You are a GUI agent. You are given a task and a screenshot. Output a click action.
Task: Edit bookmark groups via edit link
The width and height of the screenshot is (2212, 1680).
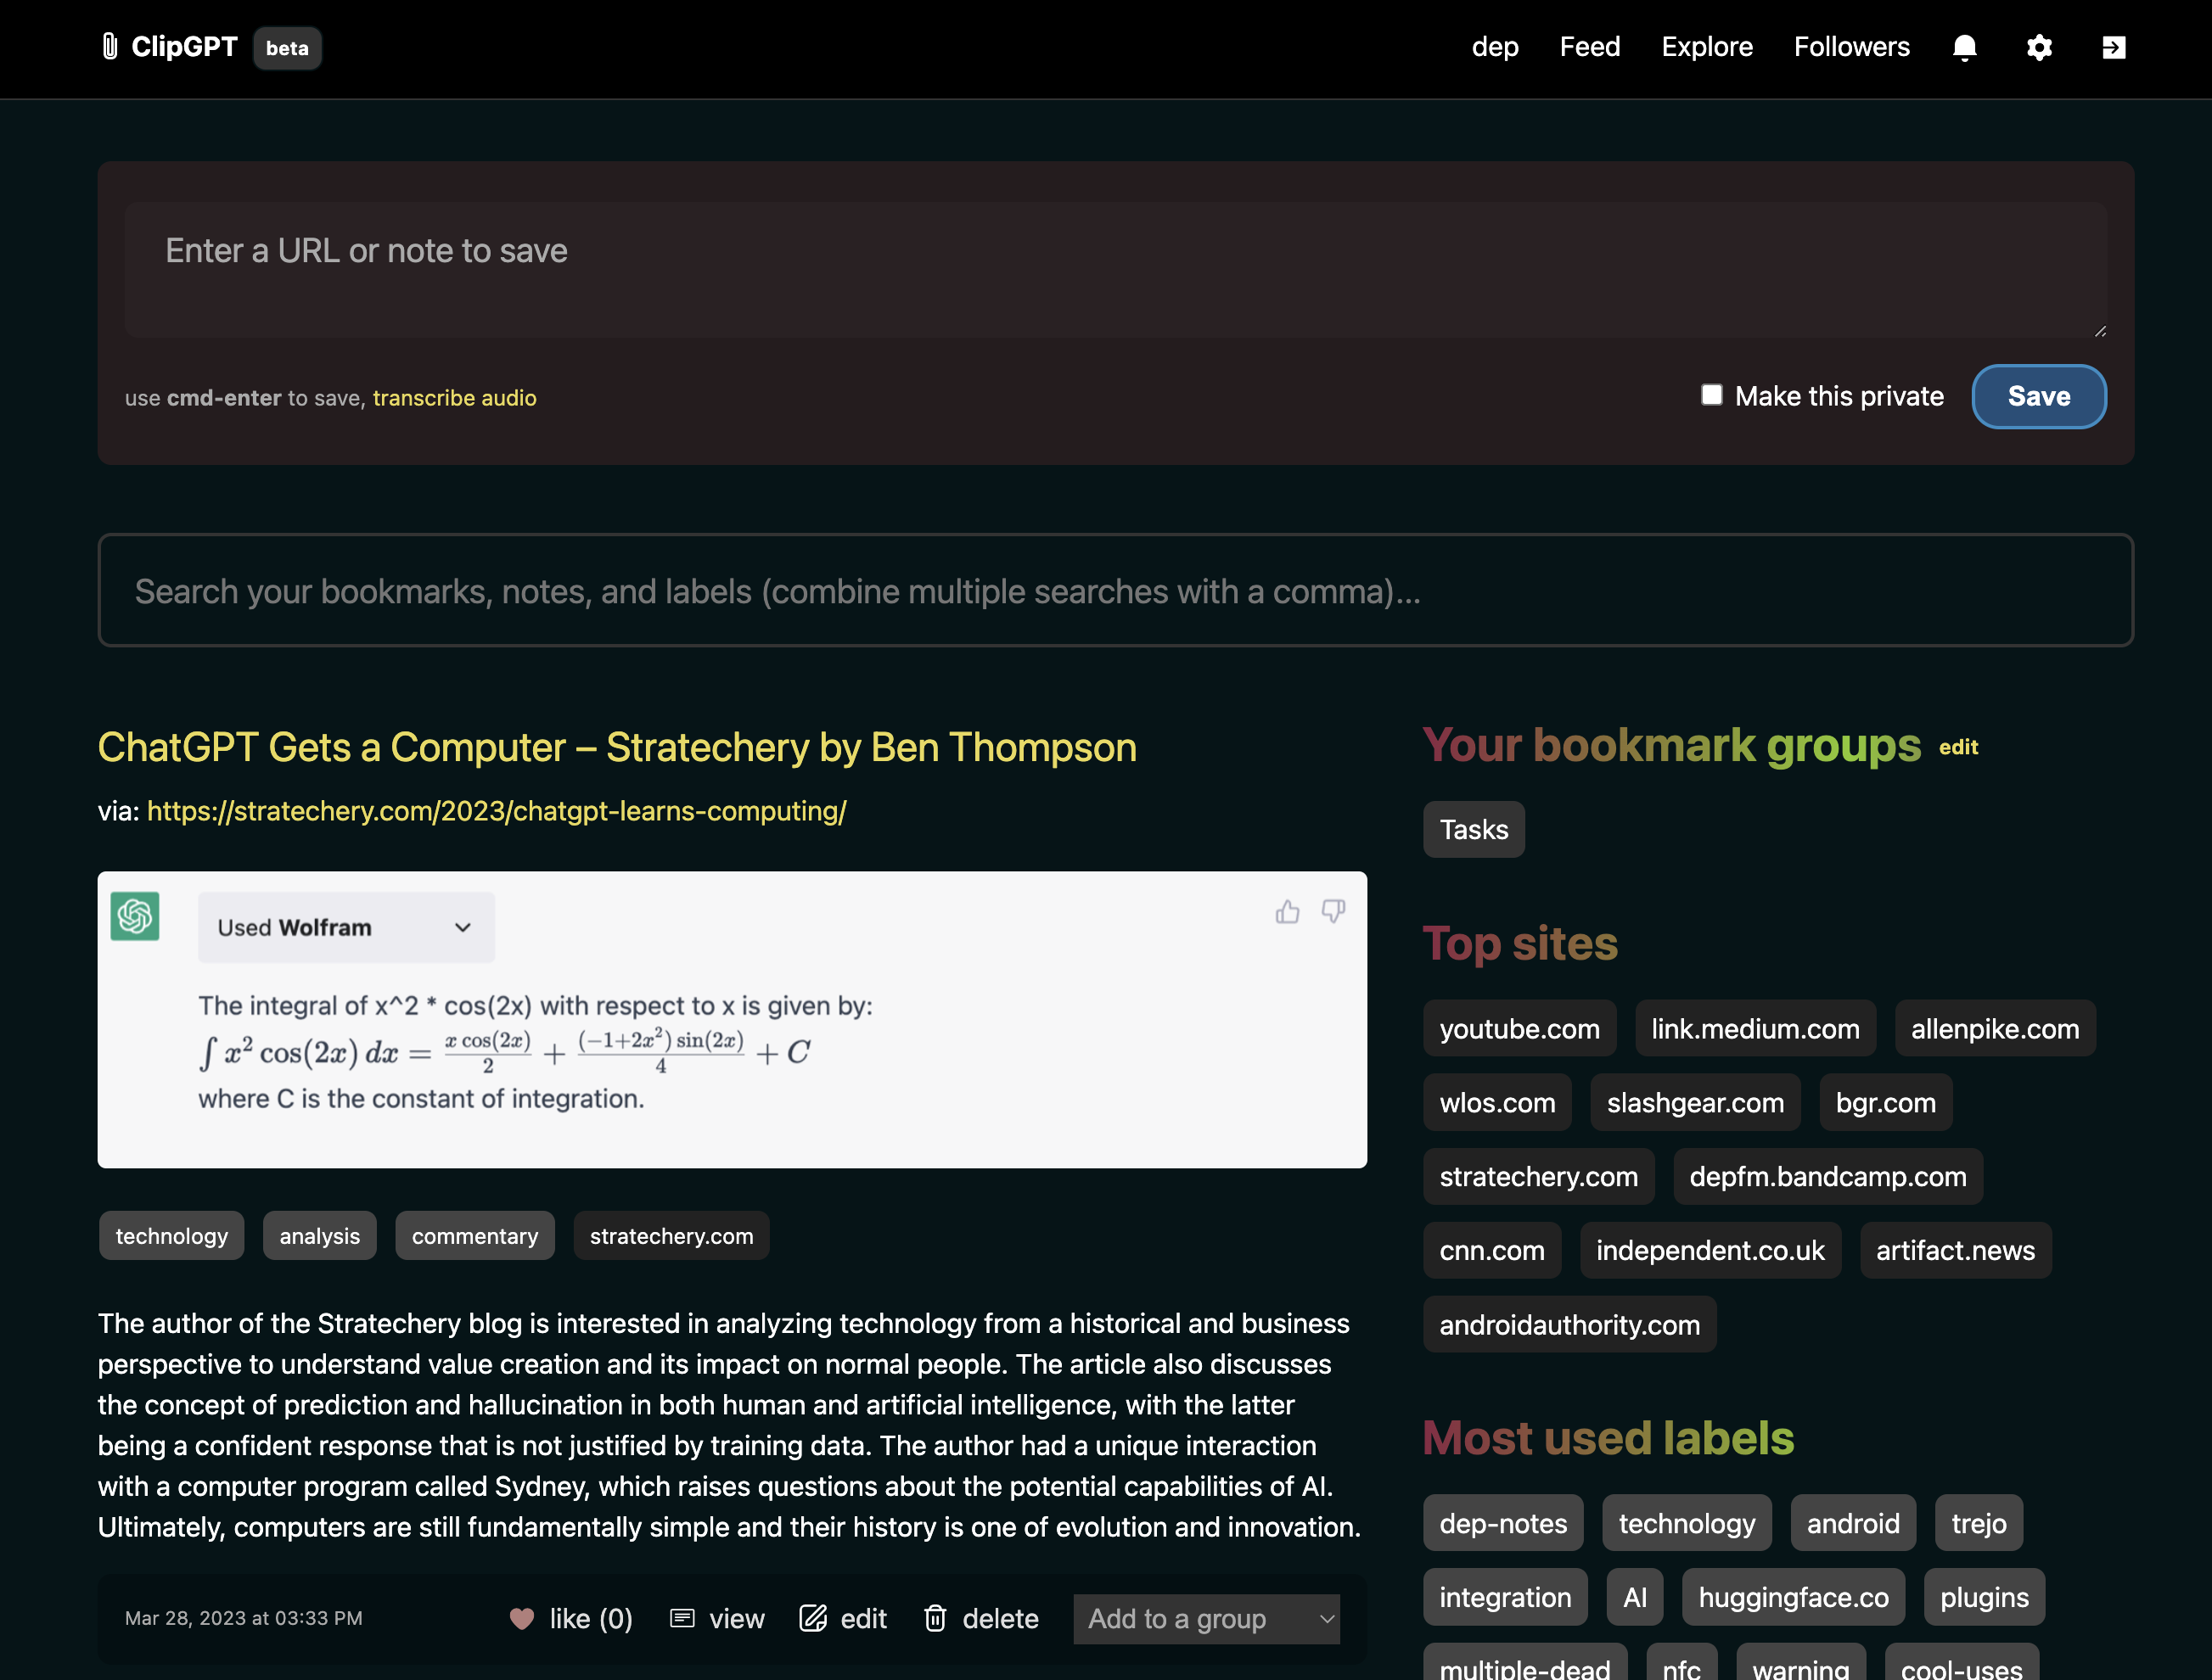tap(1958, 747)
